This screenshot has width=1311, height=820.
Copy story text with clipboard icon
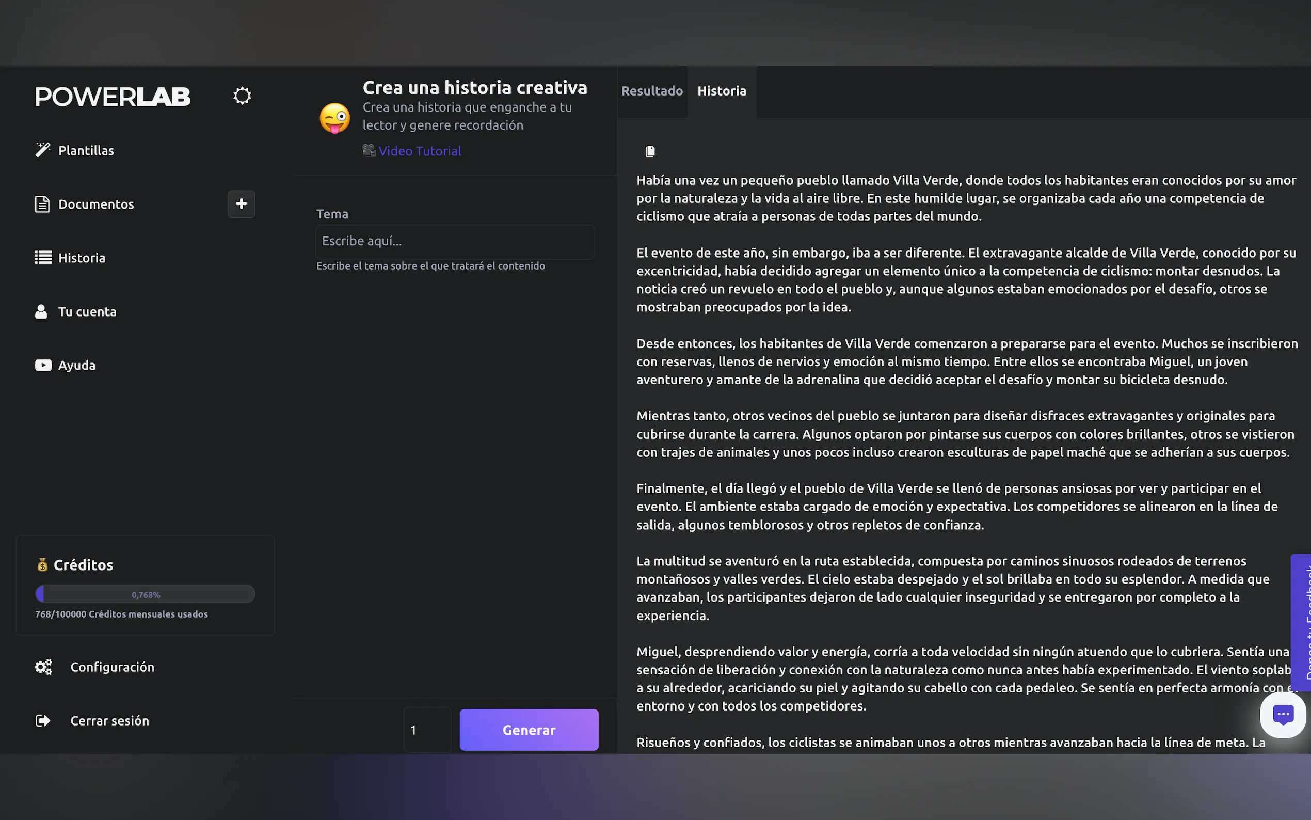pos(650,151)
